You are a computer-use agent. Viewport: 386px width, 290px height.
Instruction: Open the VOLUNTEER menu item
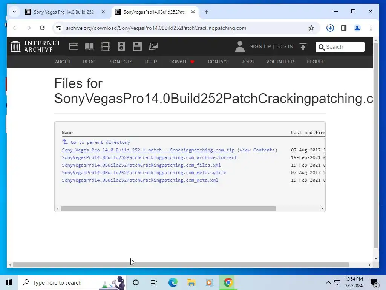pyautogui.click(x=280, y=62)
